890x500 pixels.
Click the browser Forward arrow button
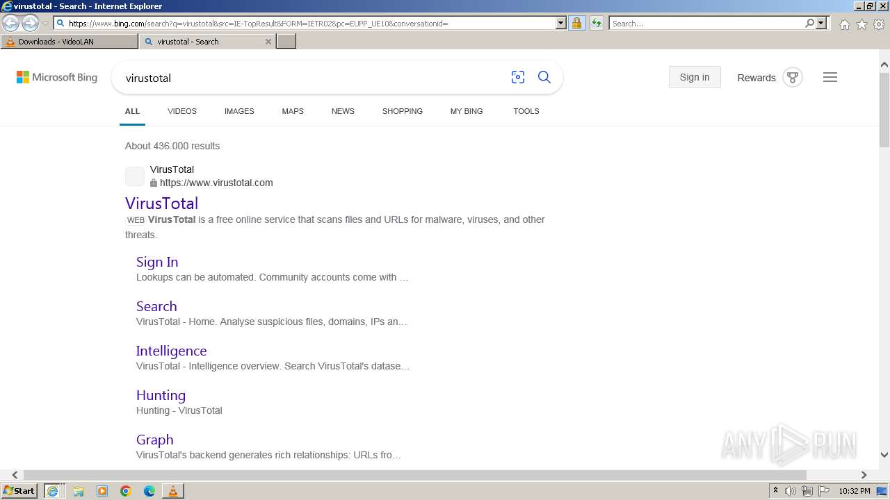point(30,24)
